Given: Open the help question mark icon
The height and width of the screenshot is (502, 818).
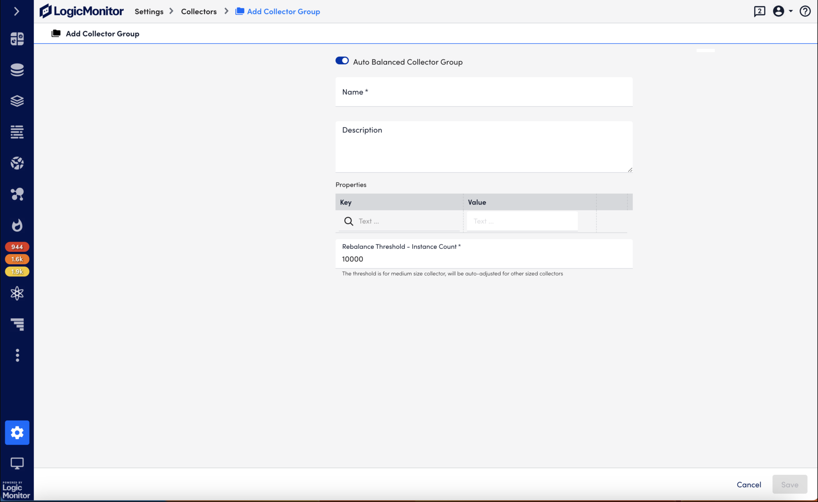Looking at the screenshot, I should 805,11.
